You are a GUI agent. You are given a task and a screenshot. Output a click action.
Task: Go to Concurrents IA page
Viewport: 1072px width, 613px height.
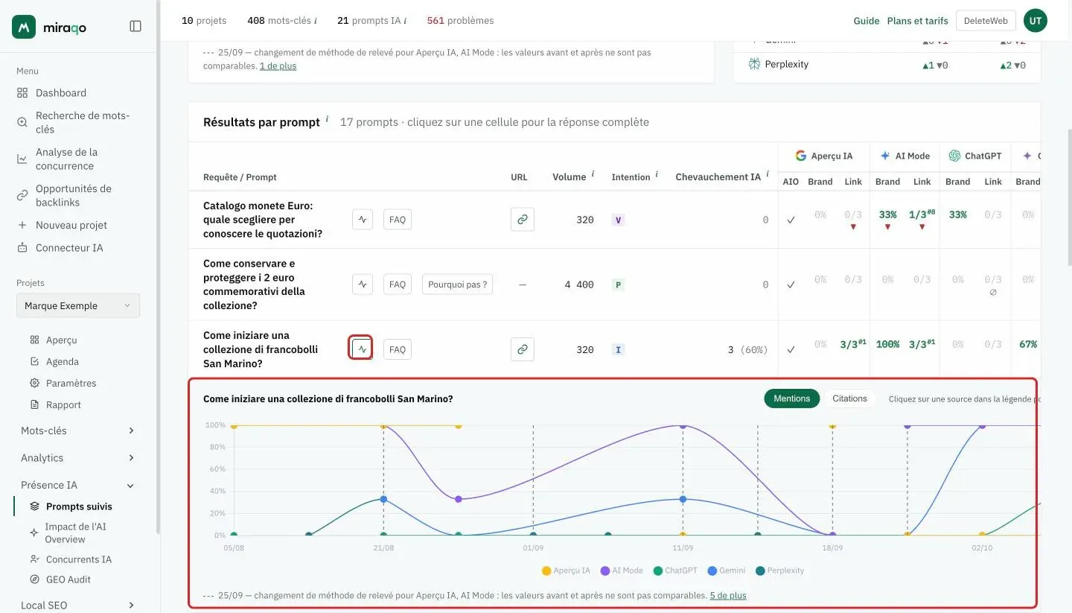pos(78,559)
